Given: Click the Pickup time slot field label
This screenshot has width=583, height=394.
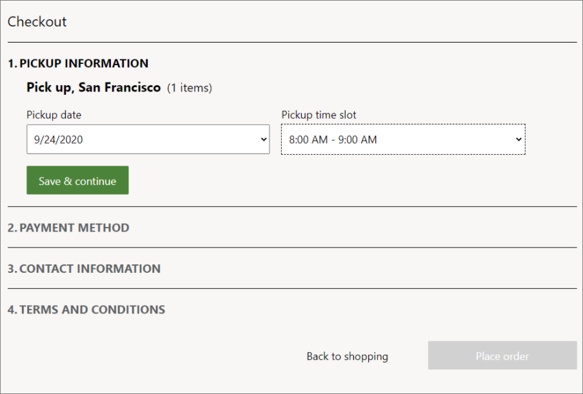Looking at the screenshot, I should tap(319, 115).
